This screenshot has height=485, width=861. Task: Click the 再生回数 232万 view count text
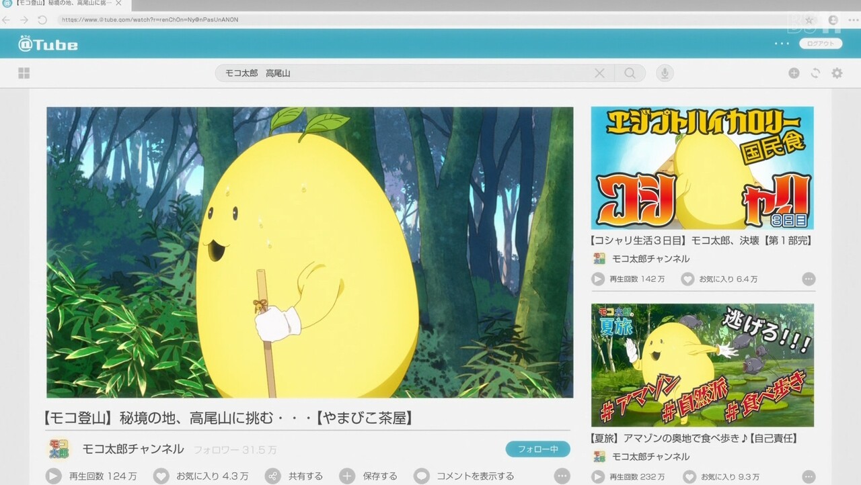(638, 477)
